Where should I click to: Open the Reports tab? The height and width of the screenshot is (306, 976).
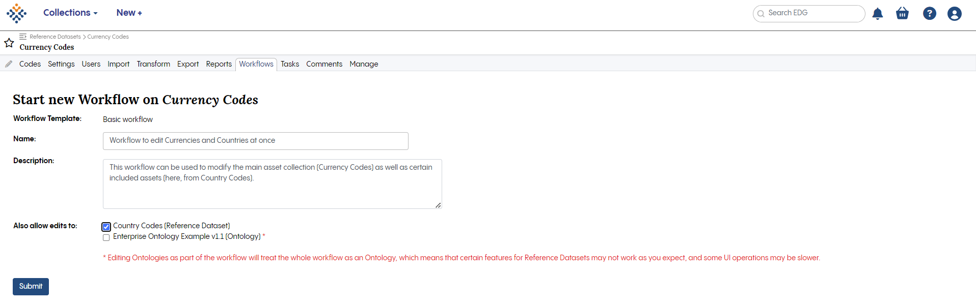(x=219, y=64)
